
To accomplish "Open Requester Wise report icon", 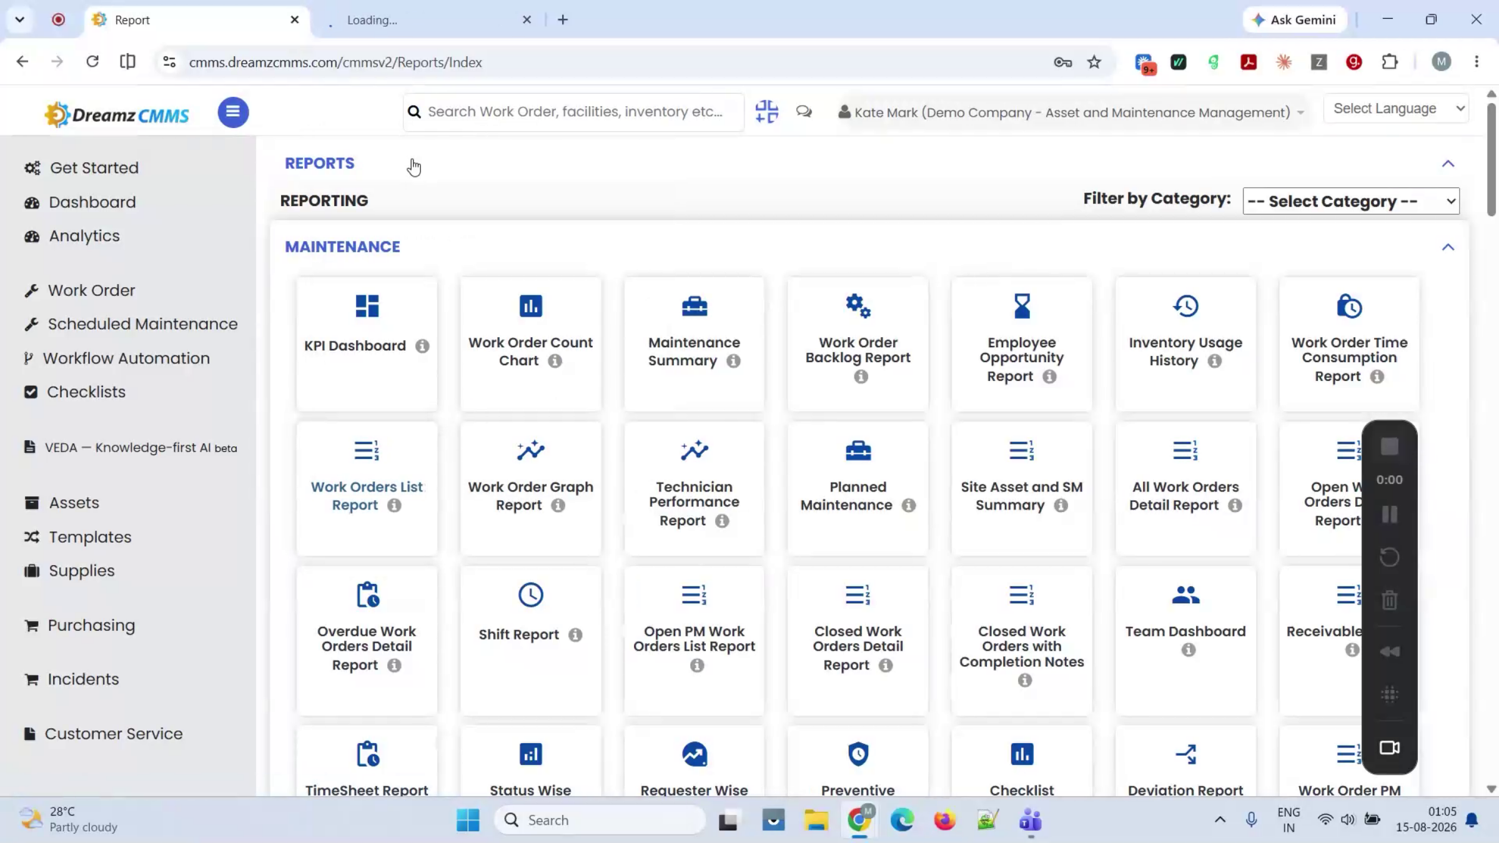I will click(x=695, y=754).
